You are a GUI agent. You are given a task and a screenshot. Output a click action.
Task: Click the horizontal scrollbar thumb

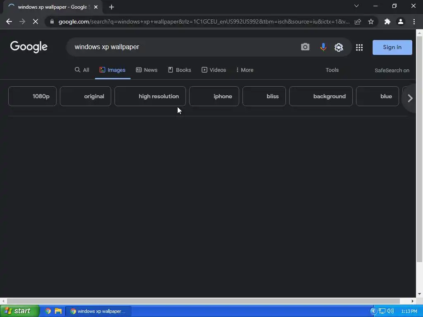tap(203, 301)
